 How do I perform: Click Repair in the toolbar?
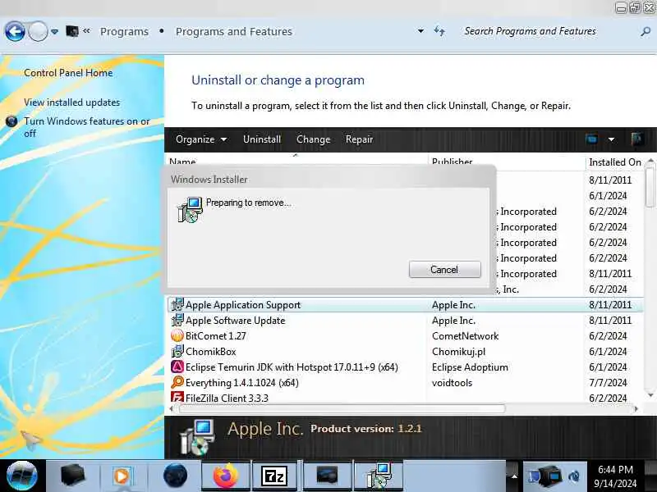359,139
